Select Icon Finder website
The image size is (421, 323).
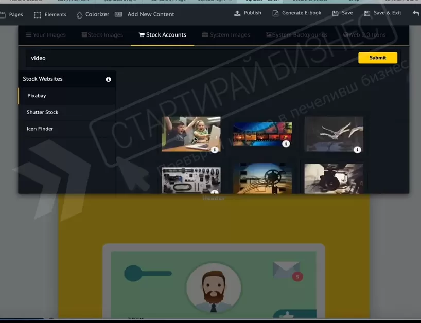[x=67, y=129]
